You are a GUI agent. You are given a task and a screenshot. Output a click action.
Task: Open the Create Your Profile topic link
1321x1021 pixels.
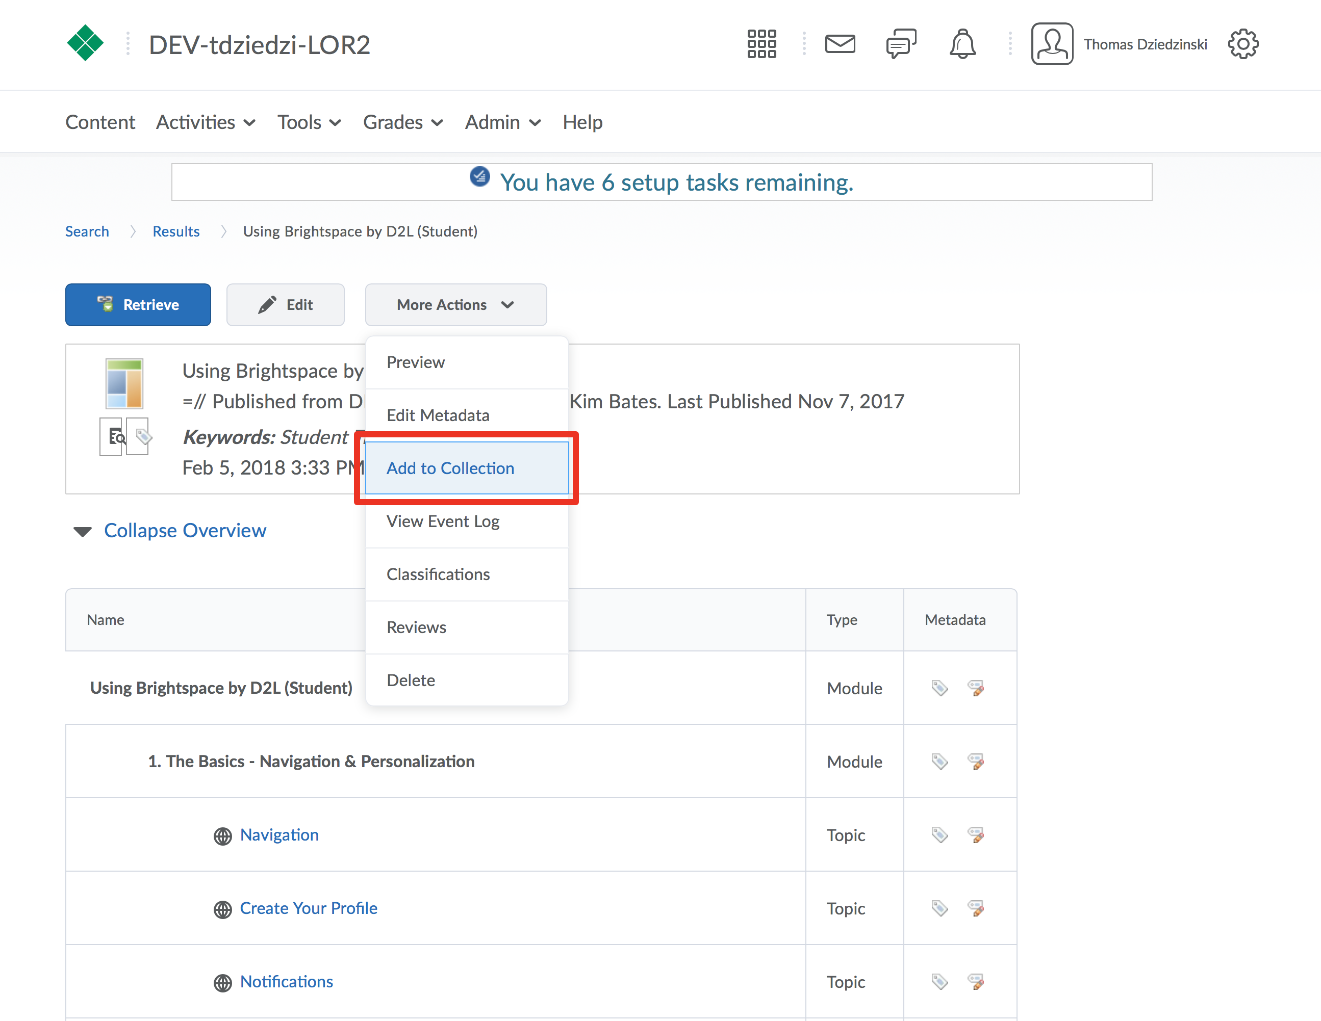coord(309,908)
